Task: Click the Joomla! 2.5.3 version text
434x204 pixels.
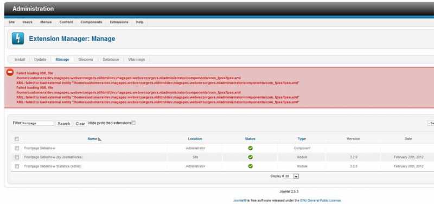Action: [x=289, y=192]
